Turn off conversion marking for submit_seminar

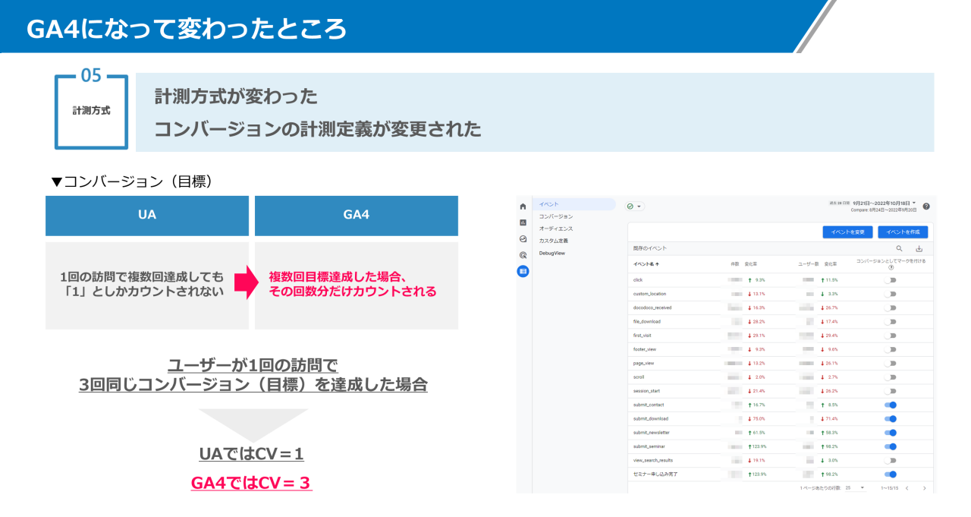click(891, 446)
